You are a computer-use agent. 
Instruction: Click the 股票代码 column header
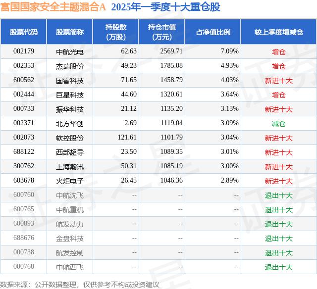point(24,32)
